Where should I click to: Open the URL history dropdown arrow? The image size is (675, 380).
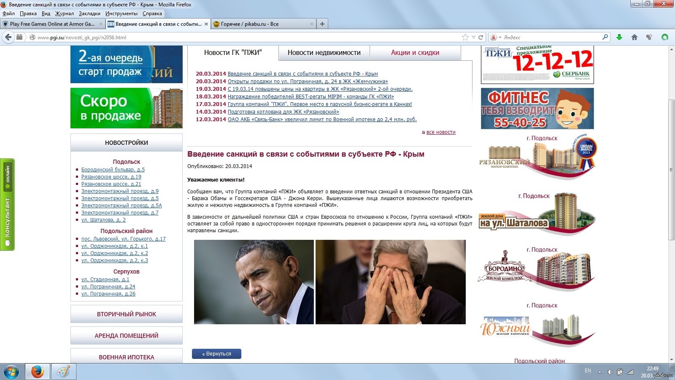click(x=473, y=37)
